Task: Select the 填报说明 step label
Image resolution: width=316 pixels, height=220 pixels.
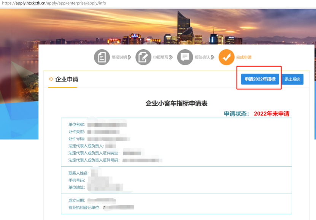Action: (119, 57)
